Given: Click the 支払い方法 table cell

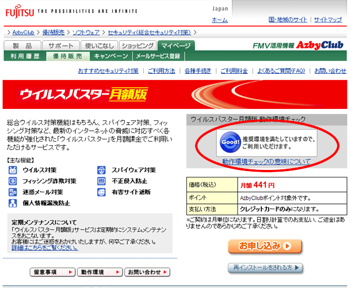Looking at the screenshot, I should tap(212, 209).
